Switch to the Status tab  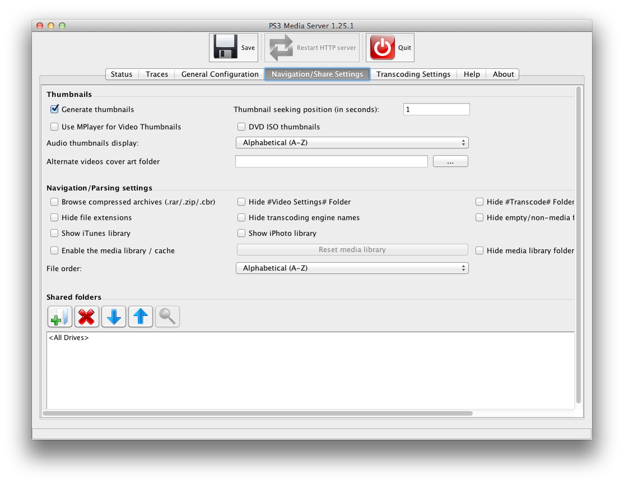coord(122,74)
